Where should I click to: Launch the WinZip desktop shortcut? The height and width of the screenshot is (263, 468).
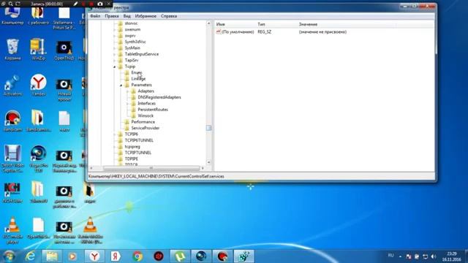38,50
